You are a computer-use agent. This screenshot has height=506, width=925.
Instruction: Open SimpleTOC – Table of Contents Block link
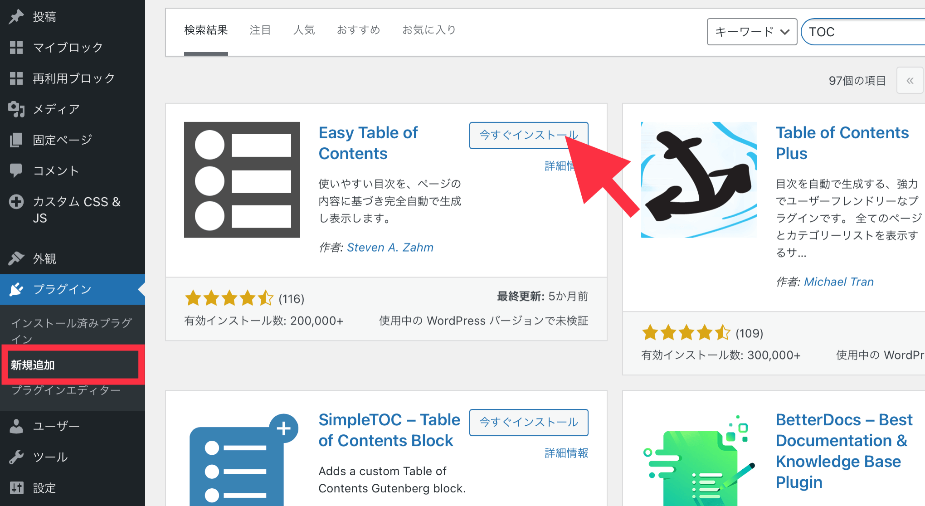[x=389, y=430]
